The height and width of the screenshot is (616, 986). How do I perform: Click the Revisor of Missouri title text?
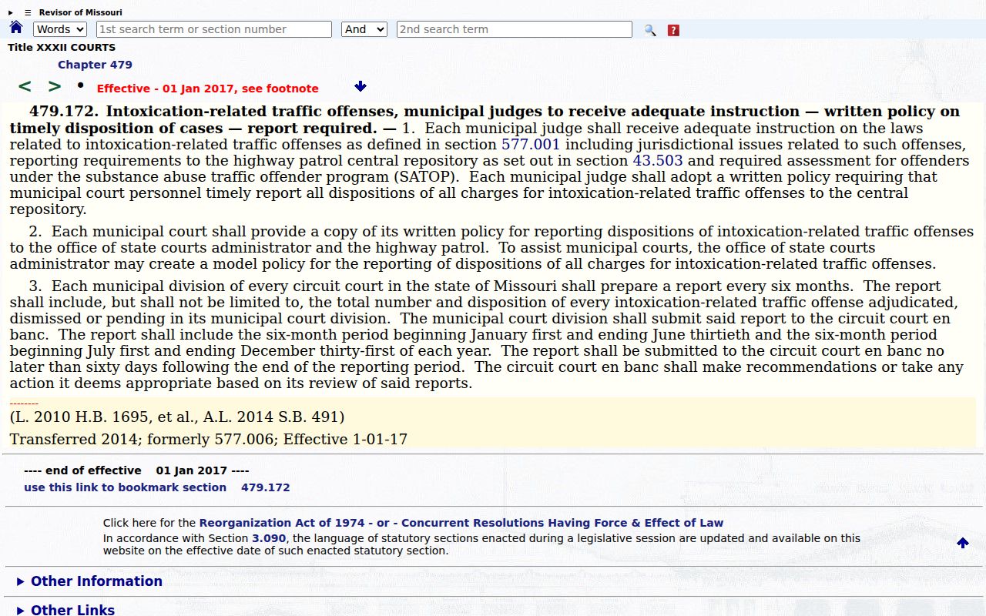pyautogui.click(x=81, y=12)
